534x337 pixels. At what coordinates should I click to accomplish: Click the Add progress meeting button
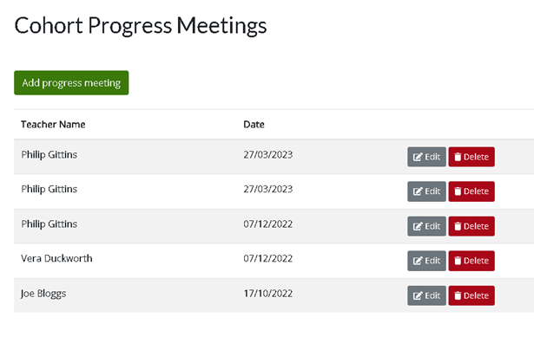(71, 83)
